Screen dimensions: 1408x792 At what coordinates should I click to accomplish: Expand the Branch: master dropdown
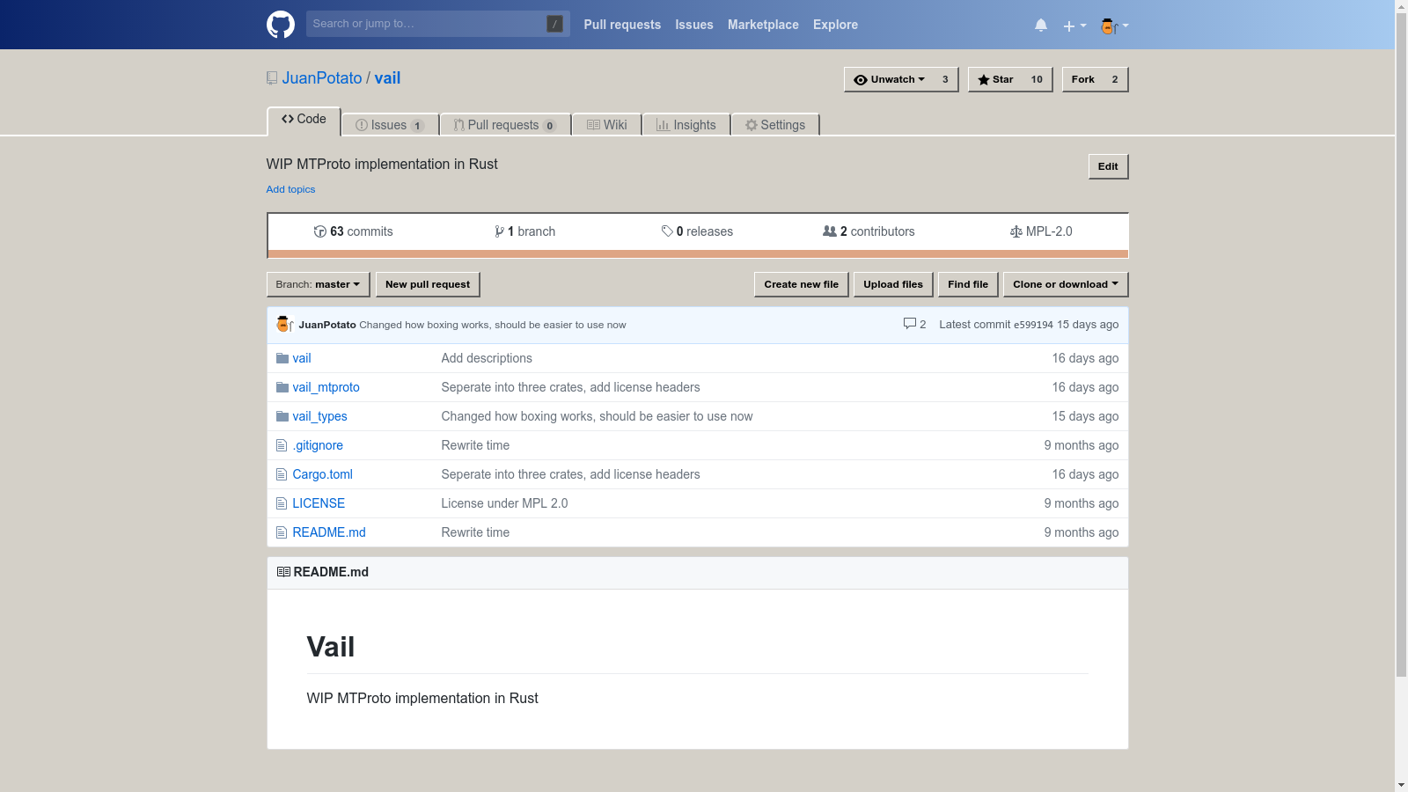pyautogui.click(x=318, y=284)
